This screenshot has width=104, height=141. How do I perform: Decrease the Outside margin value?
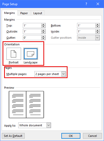pos(43,32)
